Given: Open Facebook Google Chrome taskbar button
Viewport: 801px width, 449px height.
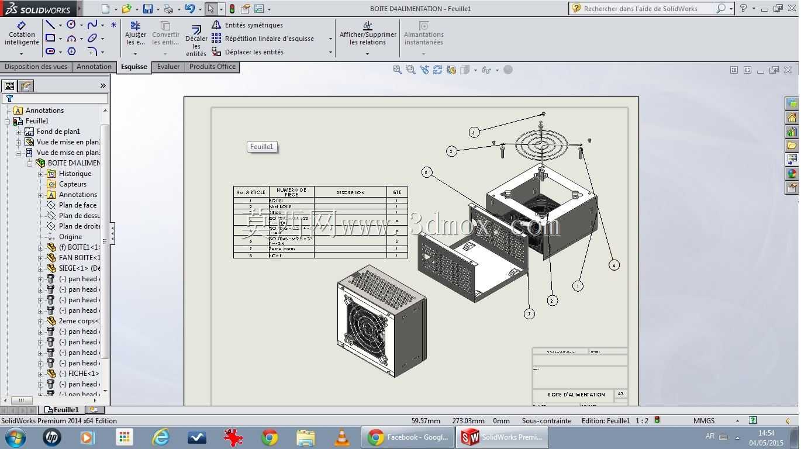Looking at the screenshot, I should coord(408,437).
